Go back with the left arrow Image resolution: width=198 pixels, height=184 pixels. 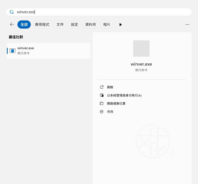pos(12,24)
